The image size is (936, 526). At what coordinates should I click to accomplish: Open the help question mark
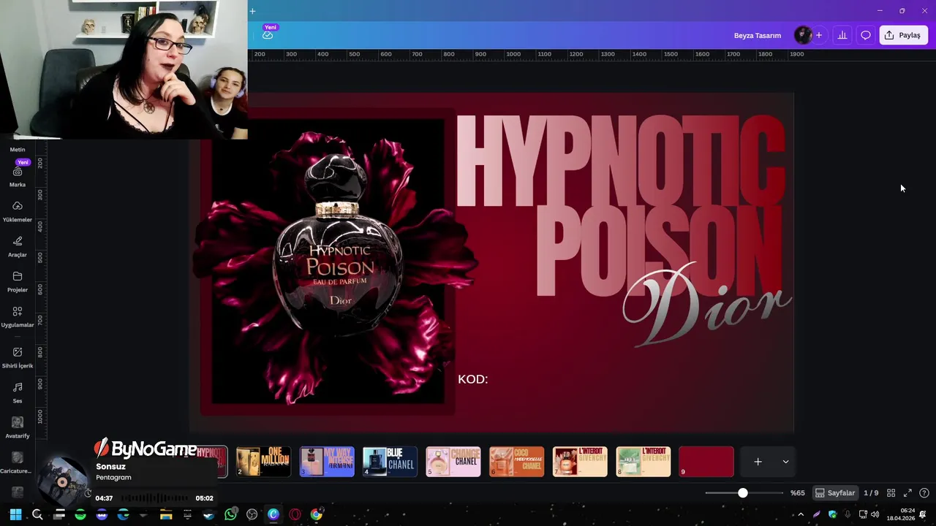[x=924, y=493]
